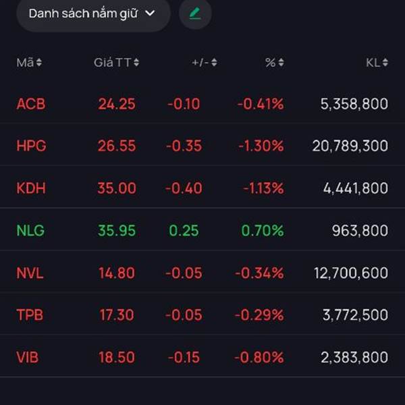This screenshot has width=405, height=405.
Task: Open the Danh sách nắm giữ dropdown
Action: 92,13
